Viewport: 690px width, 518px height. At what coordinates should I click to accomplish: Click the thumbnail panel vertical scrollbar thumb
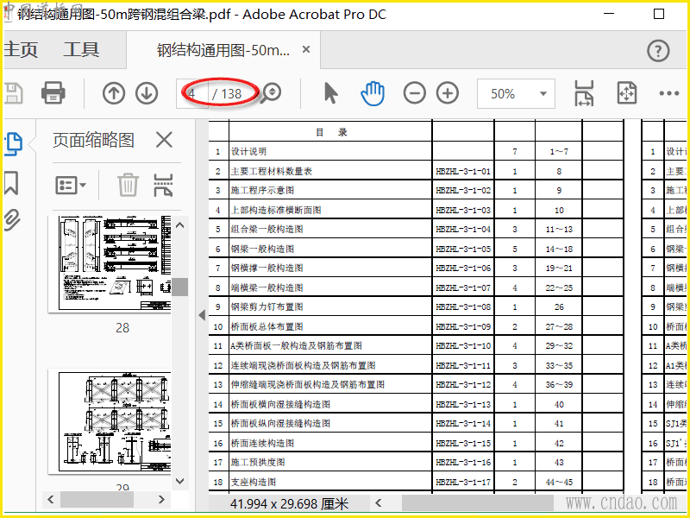tap(179, 287)
